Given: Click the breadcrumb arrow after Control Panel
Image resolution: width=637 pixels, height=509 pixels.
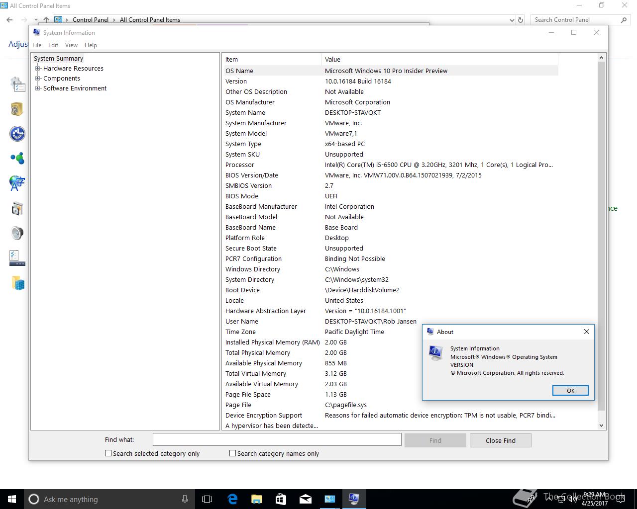Looking at the screenshot, I should 114,20.
